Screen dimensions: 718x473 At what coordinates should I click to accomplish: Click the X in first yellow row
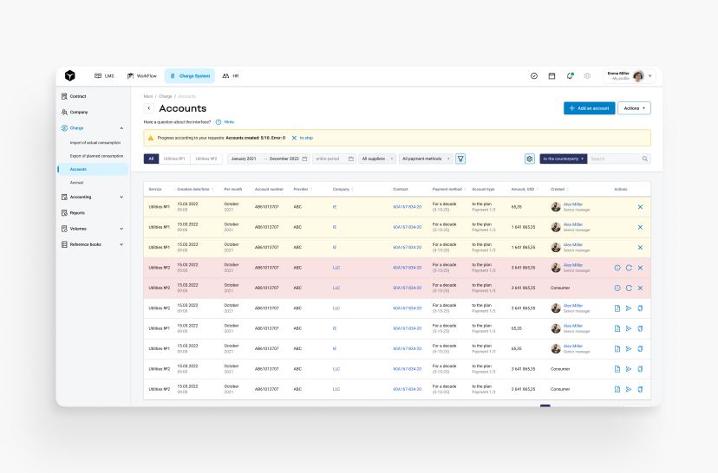click(640, 207)
